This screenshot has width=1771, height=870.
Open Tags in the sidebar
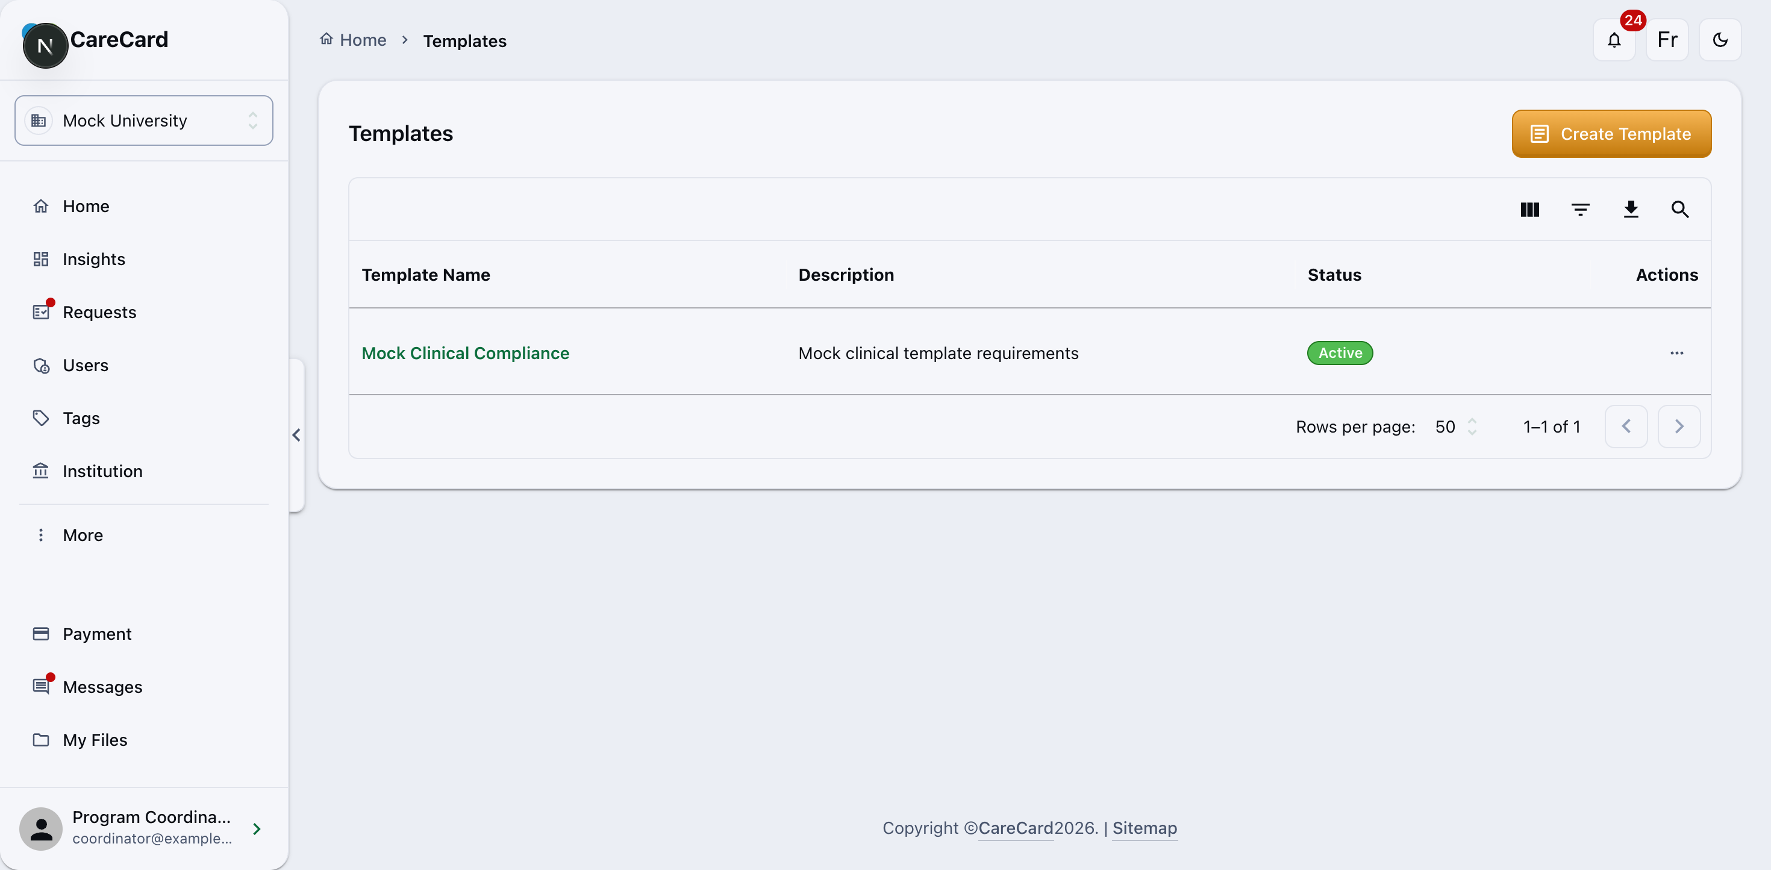[144, 418]
